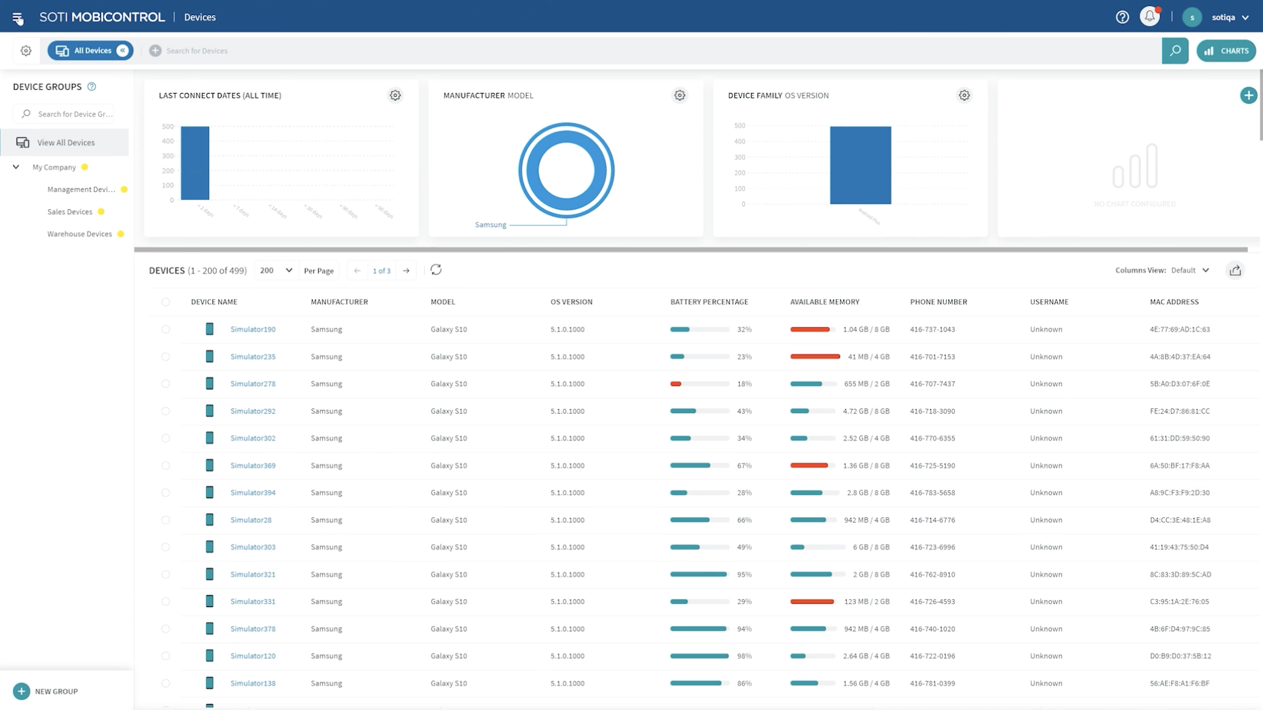Collapse the My Company group tree

[16, 167]
